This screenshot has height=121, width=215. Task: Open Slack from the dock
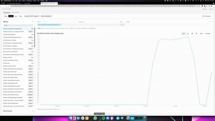click(83, 118)
